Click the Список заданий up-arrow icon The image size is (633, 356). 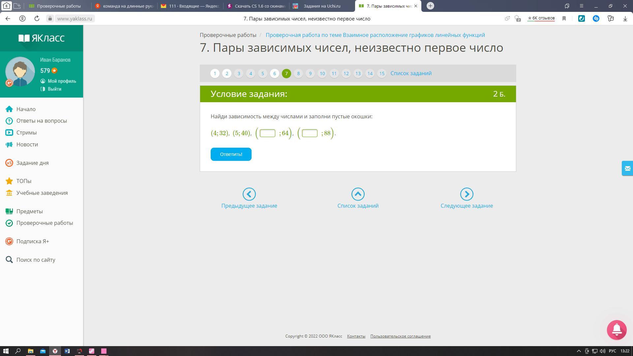[358, 194]
